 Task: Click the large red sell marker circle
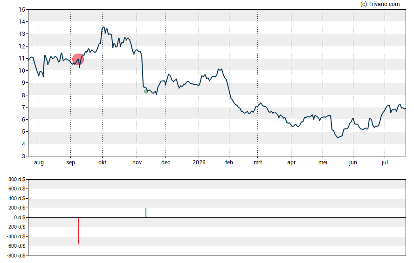[78, 59]
